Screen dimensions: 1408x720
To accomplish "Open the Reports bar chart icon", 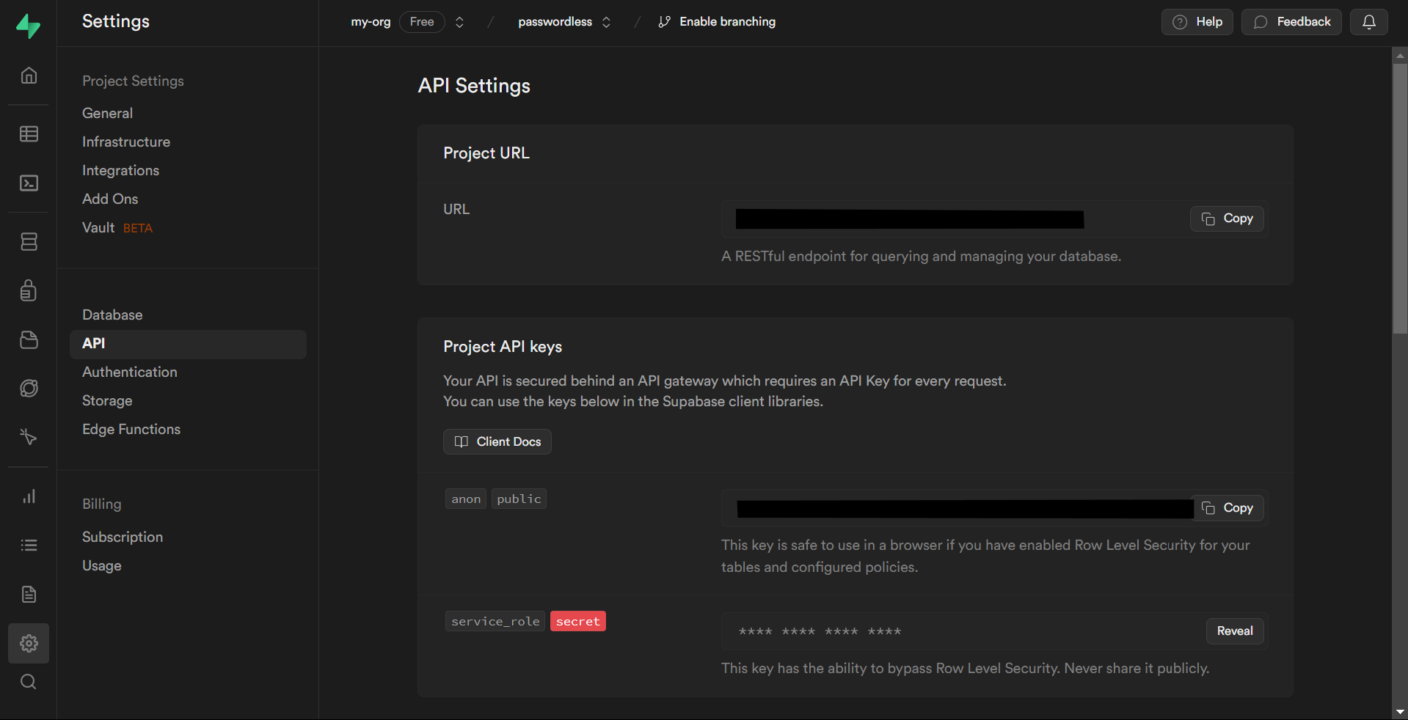I will pos(29,496).
